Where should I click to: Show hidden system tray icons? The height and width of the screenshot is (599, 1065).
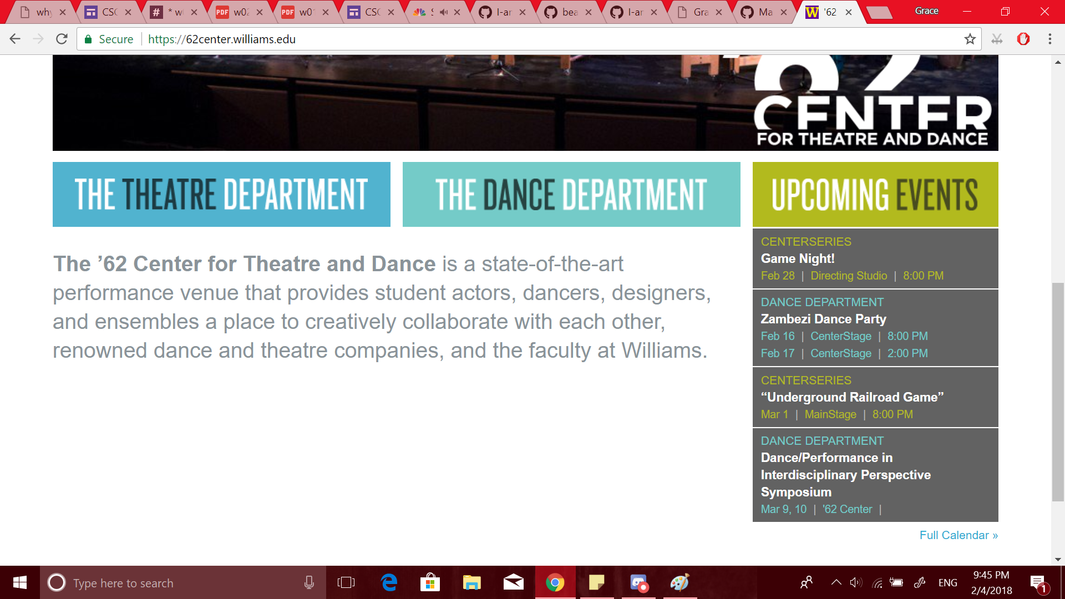pyautogui.click(x=836, y=582)
